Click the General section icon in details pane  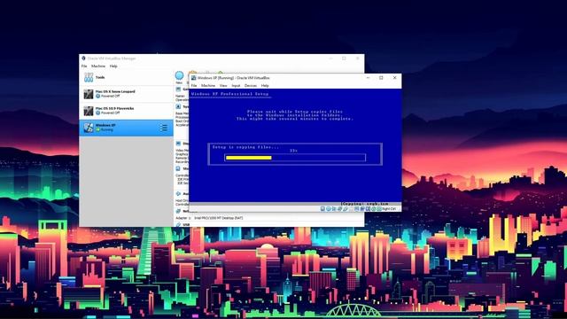pyautogui.click(x=178, y=89)
